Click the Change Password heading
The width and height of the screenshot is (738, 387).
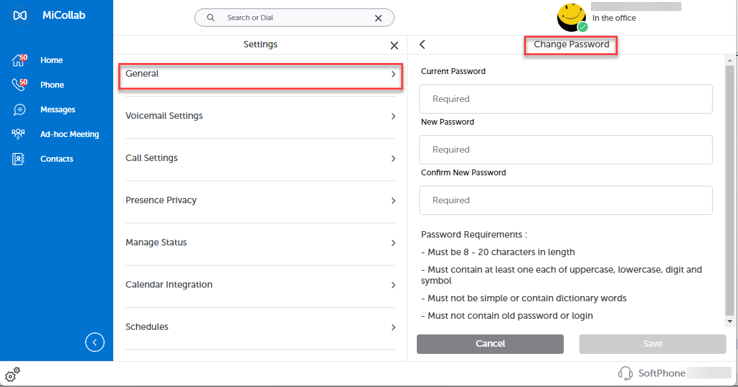coord(572,44)
